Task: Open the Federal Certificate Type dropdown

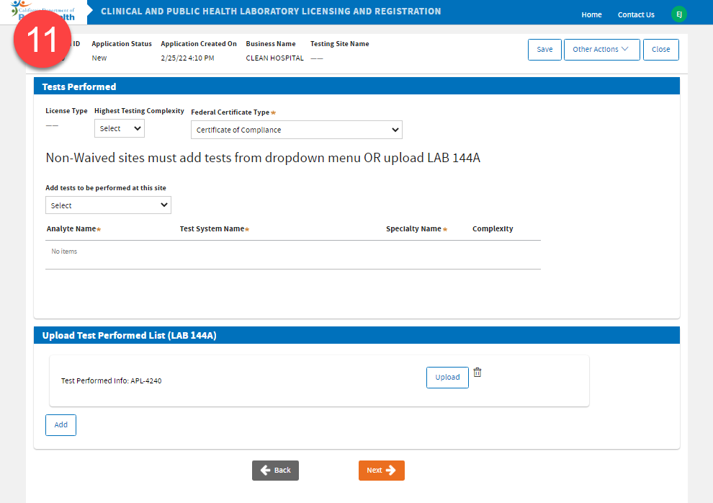Action: point(297,130)
